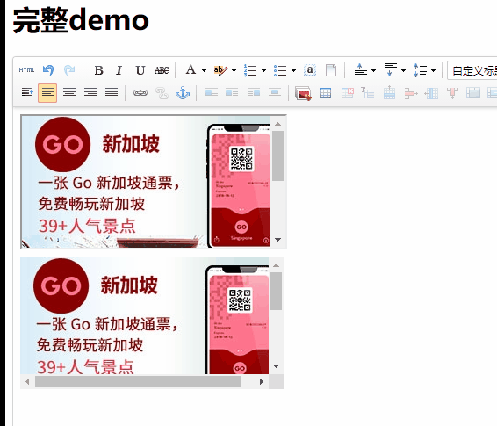
Task: Toggle align left (highlighted)
Action: 47,93
